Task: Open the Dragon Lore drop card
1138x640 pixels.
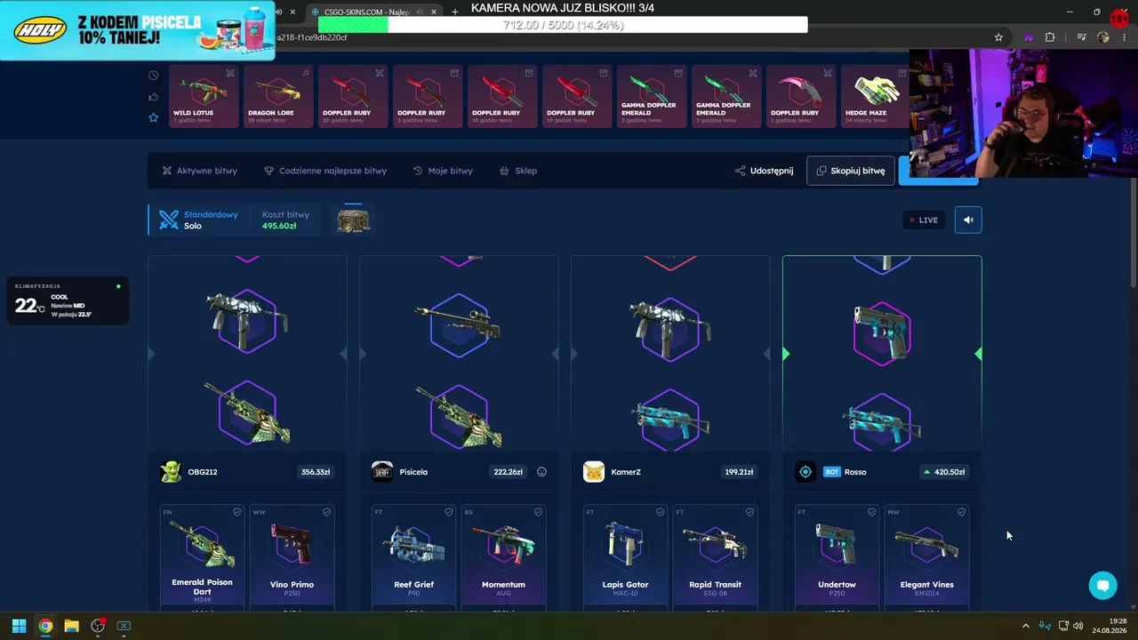Action: 279,96
